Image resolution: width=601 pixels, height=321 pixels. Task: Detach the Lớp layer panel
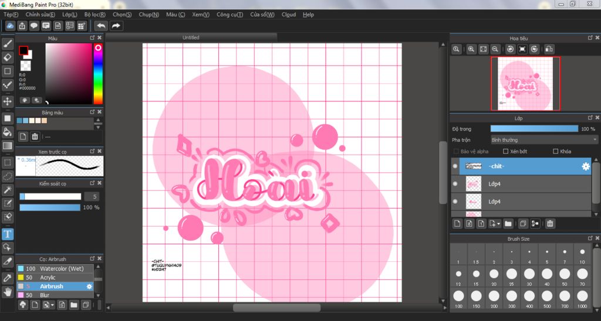pyautogui.click(x=590, y=118)
